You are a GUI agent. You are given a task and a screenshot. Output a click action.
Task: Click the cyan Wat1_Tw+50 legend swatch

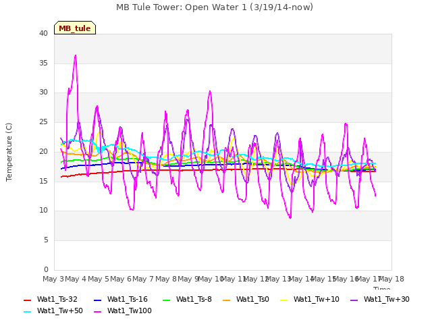[x=28, y=312]
